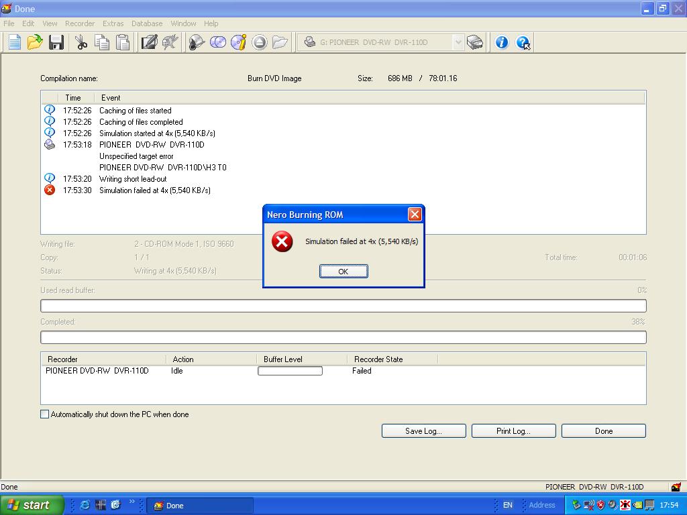Click OK in the Nero Burning ROM dialog
The height and width of the screenshot is (515, 687).
coord(343,272)
